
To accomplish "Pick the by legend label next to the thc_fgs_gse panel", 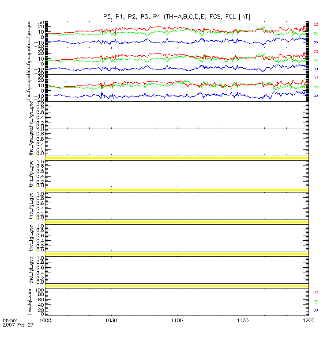I will pos(316,87).
